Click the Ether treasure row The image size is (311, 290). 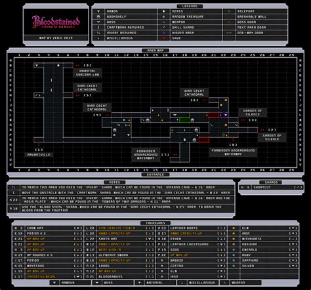(192, 239)
